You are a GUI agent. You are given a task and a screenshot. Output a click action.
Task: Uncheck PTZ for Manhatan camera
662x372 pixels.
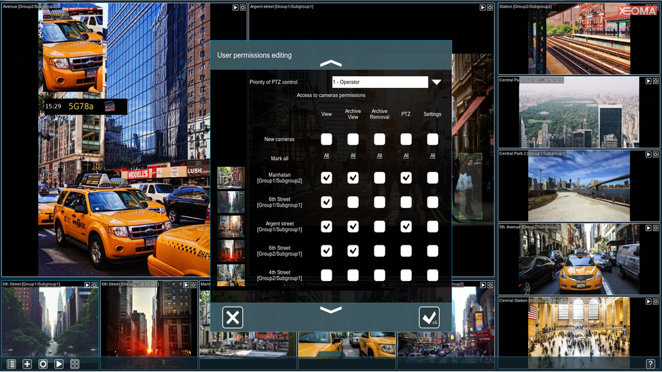pos(406,178)
